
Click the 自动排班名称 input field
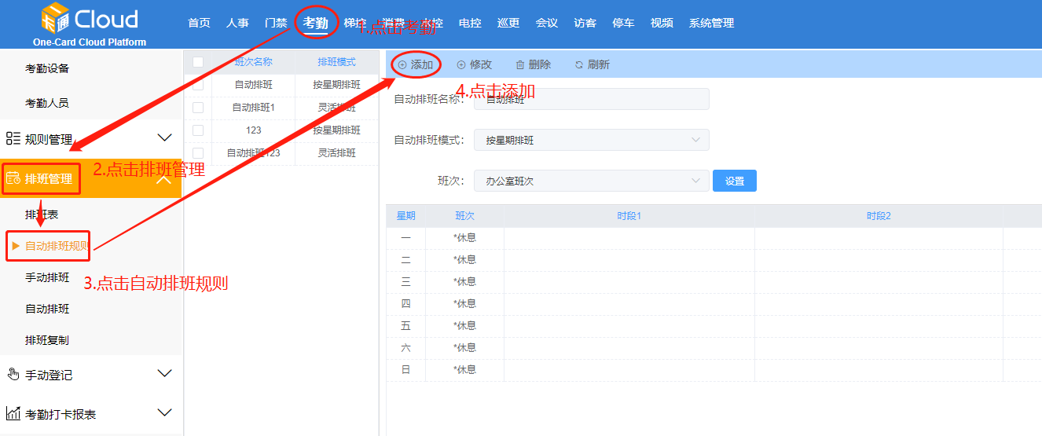tap(591, 99)
